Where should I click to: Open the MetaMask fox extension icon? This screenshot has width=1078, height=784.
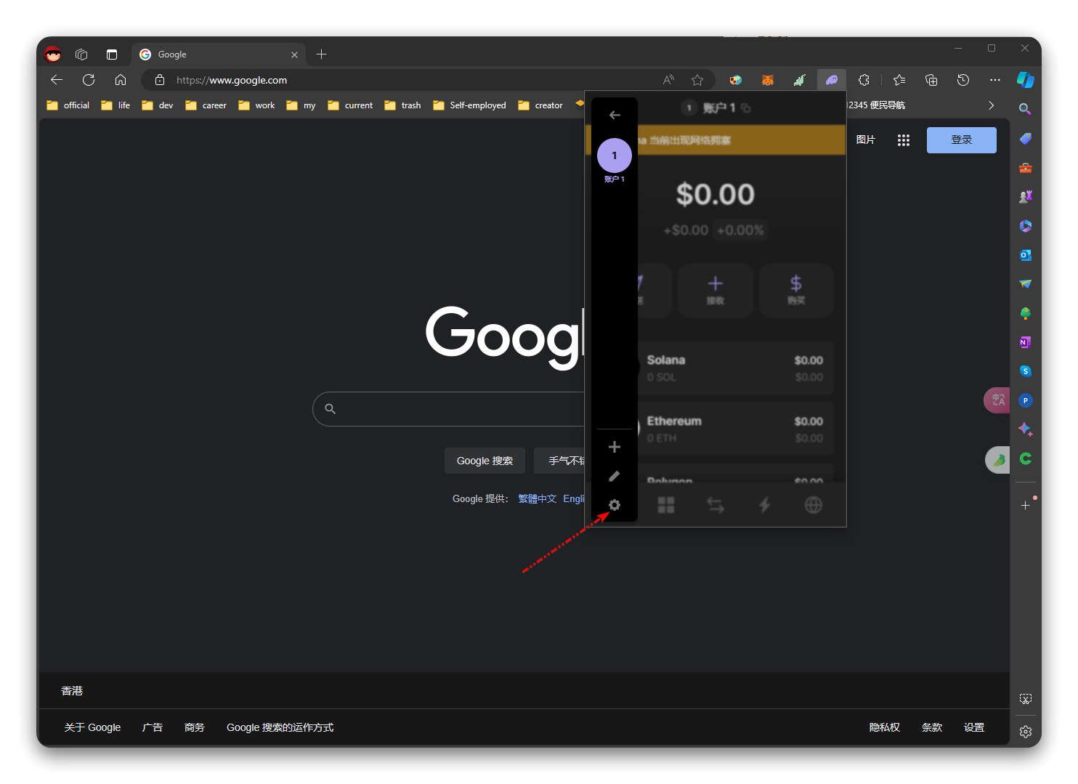(x=768, y=80)
